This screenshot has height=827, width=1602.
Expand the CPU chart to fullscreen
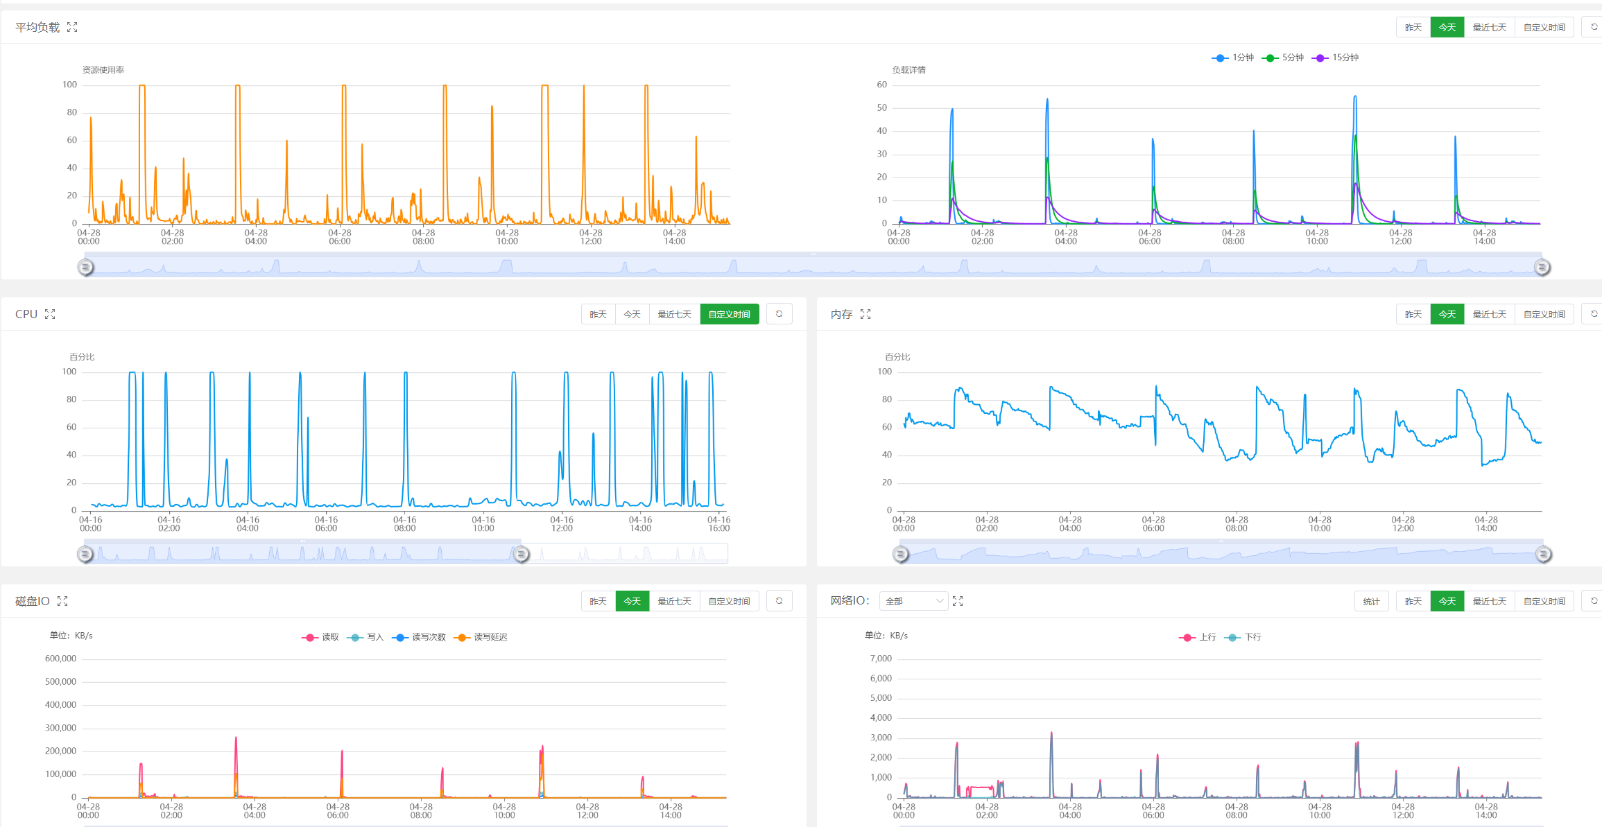50,314
